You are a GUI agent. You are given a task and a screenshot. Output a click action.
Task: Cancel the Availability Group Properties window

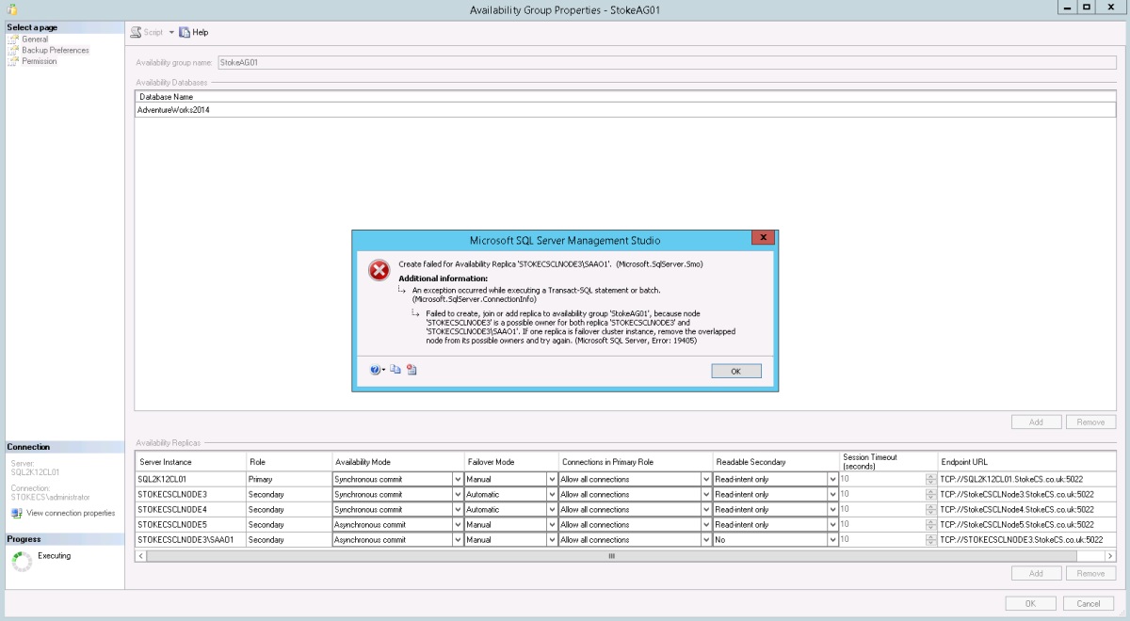(x=1089, y=603)
